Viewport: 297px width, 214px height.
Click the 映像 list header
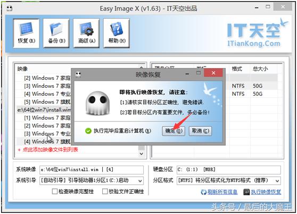click(x=22, y=69)
